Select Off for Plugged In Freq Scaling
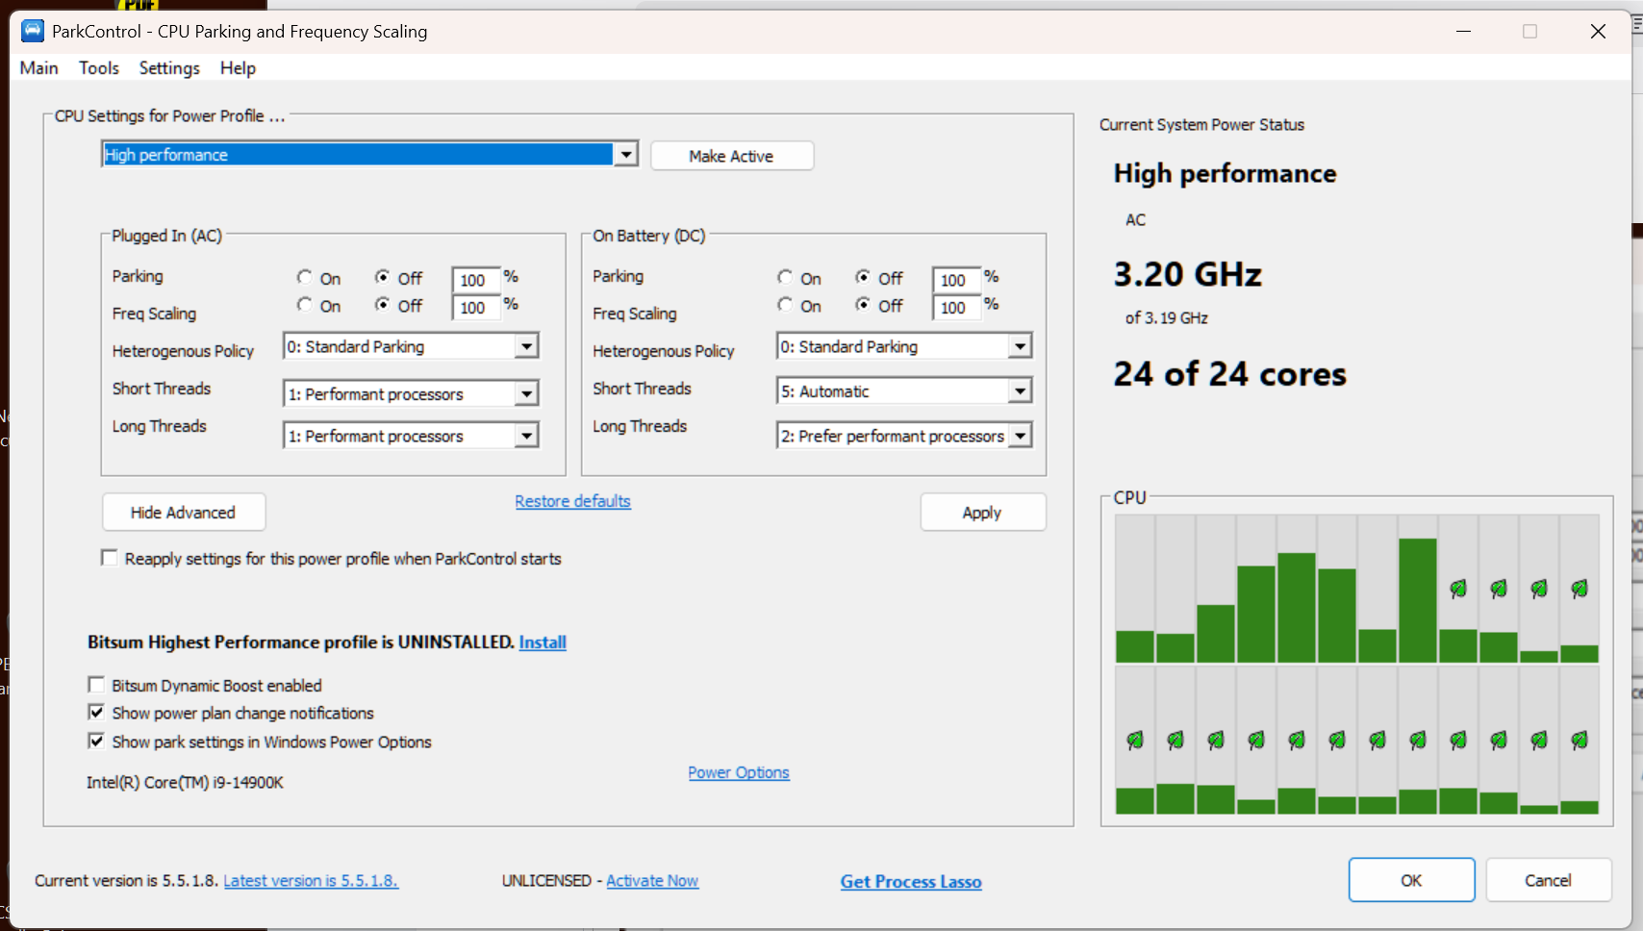Screen dimensions: 1643x931 click(x=383, y=305)
